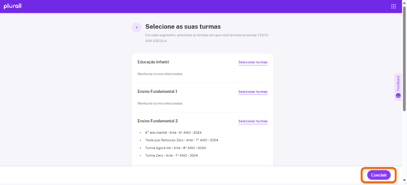
Task: Open the Feedback side tab
Action: point(398,87)
